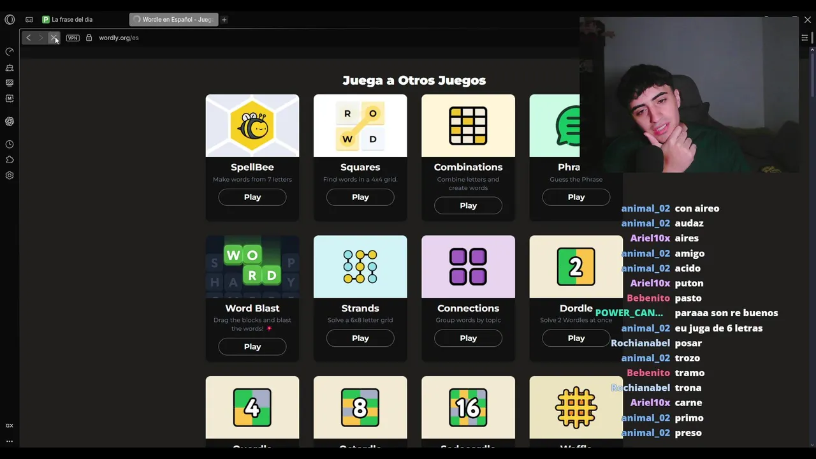Open GX Control speedometer sidebar icon
The width and height of the screenshot is (816, 459).
pyautogui.click(x=10, y=52)
